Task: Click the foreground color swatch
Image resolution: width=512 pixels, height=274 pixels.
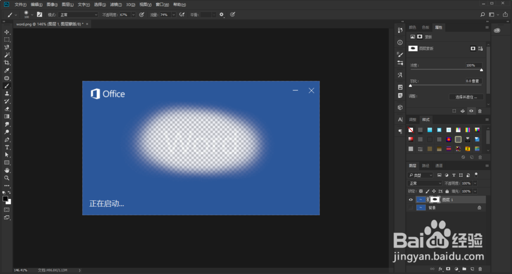Action: coord(5,199)
